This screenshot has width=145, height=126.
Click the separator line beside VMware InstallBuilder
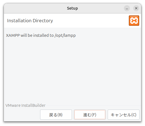point(93,105)
